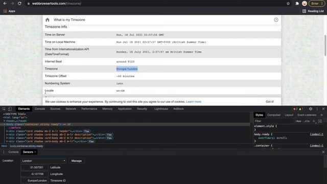
Task: Open (index):1 source link for body.ready
Action: point(316,134)
